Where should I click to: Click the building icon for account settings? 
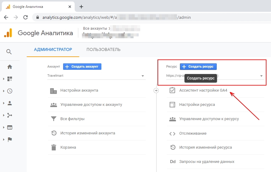pos(53,91)
